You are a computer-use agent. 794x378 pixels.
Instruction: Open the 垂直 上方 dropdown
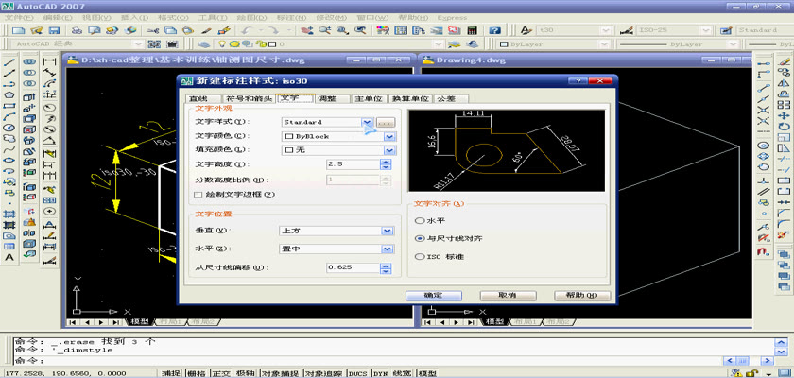coord(388,231)
